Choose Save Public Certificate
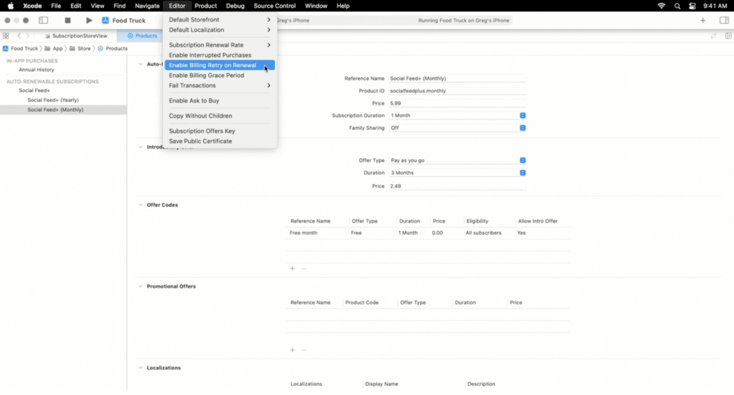Image resolution: width=734 pixels, height=395 pixels. point(220,141)
